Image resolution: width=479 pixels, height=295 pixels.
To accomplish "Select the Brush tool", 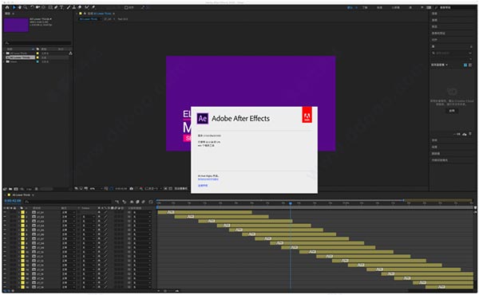I will pos(69,7).
